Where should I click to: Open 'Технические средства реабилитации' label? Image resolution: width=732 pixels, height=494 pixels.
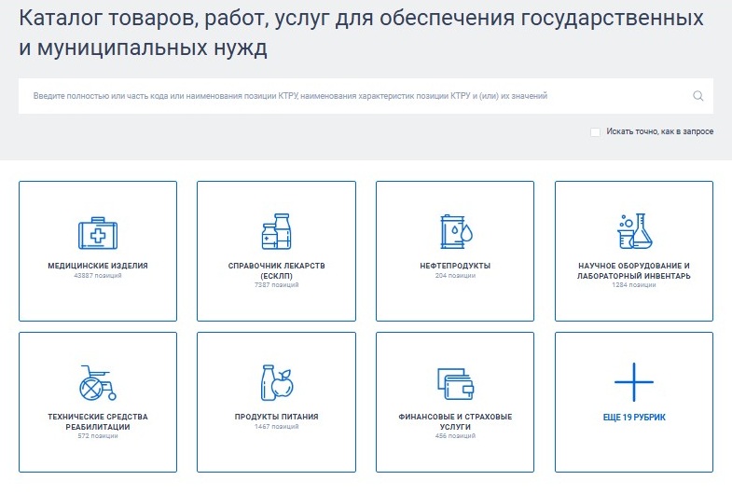point(98,421)
